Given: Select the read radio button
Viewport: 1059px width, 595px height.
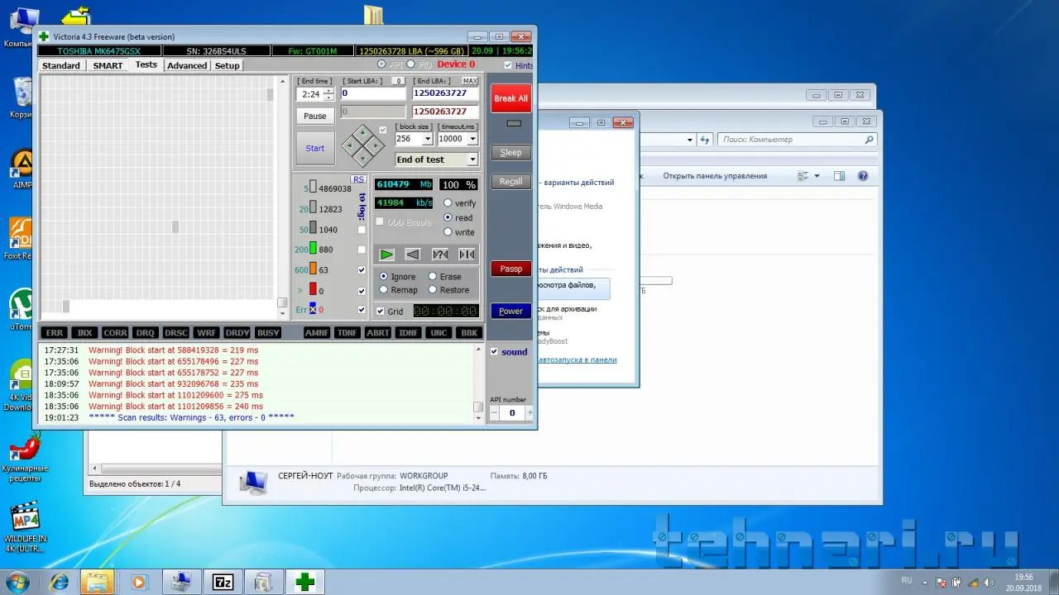Looking at the screenshot, I should click(448, 218).
